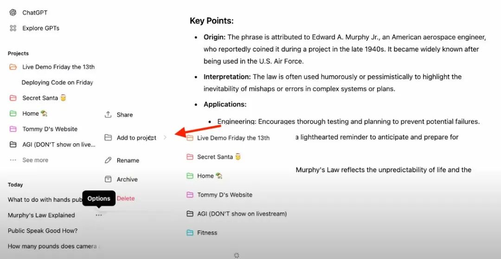Open the How many pounds does camera chat
Viewport: 501px width, 259px height.
point(52,246)
